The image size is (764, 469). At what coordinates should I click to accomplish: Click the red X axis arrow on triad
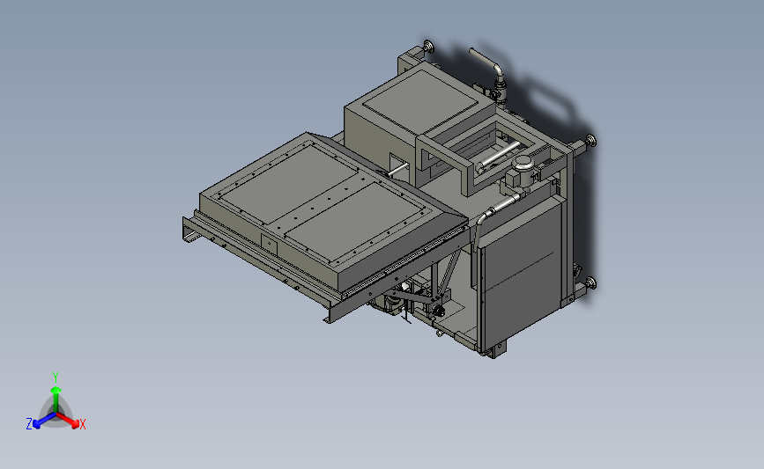[69, 421]
